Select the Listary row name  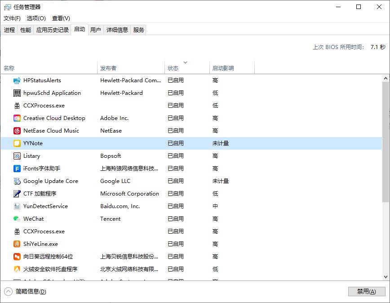point(31,156)
